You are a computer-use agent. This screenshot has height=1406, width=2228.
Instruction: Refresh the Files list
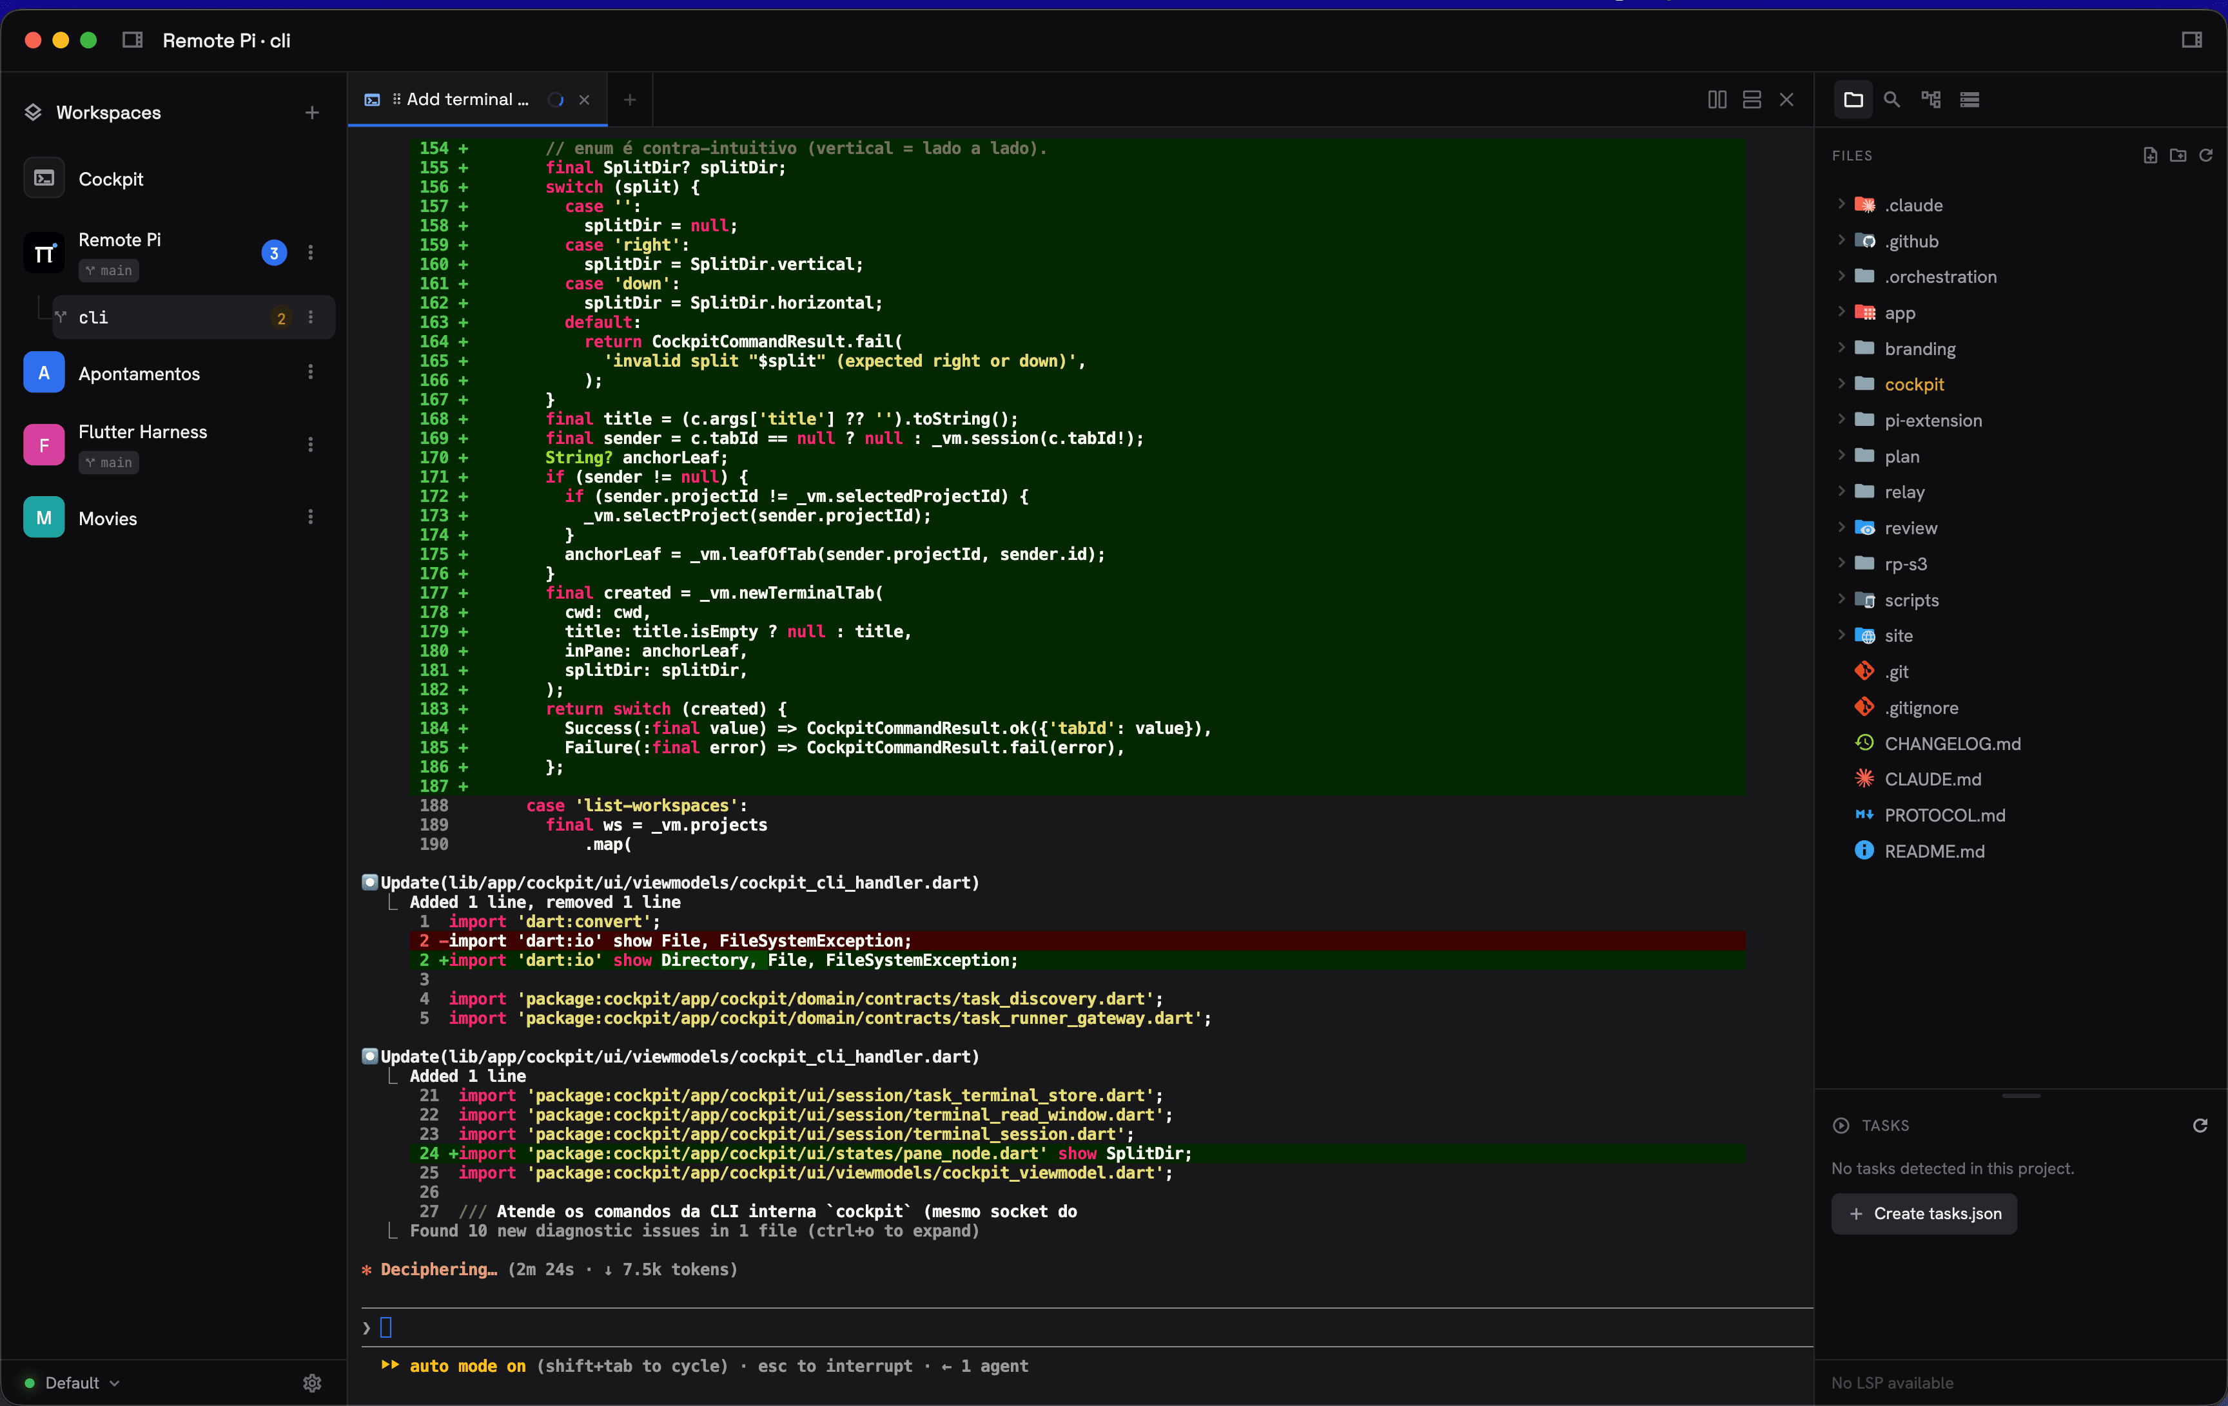pyautogui.click(x=2206, y=155)
